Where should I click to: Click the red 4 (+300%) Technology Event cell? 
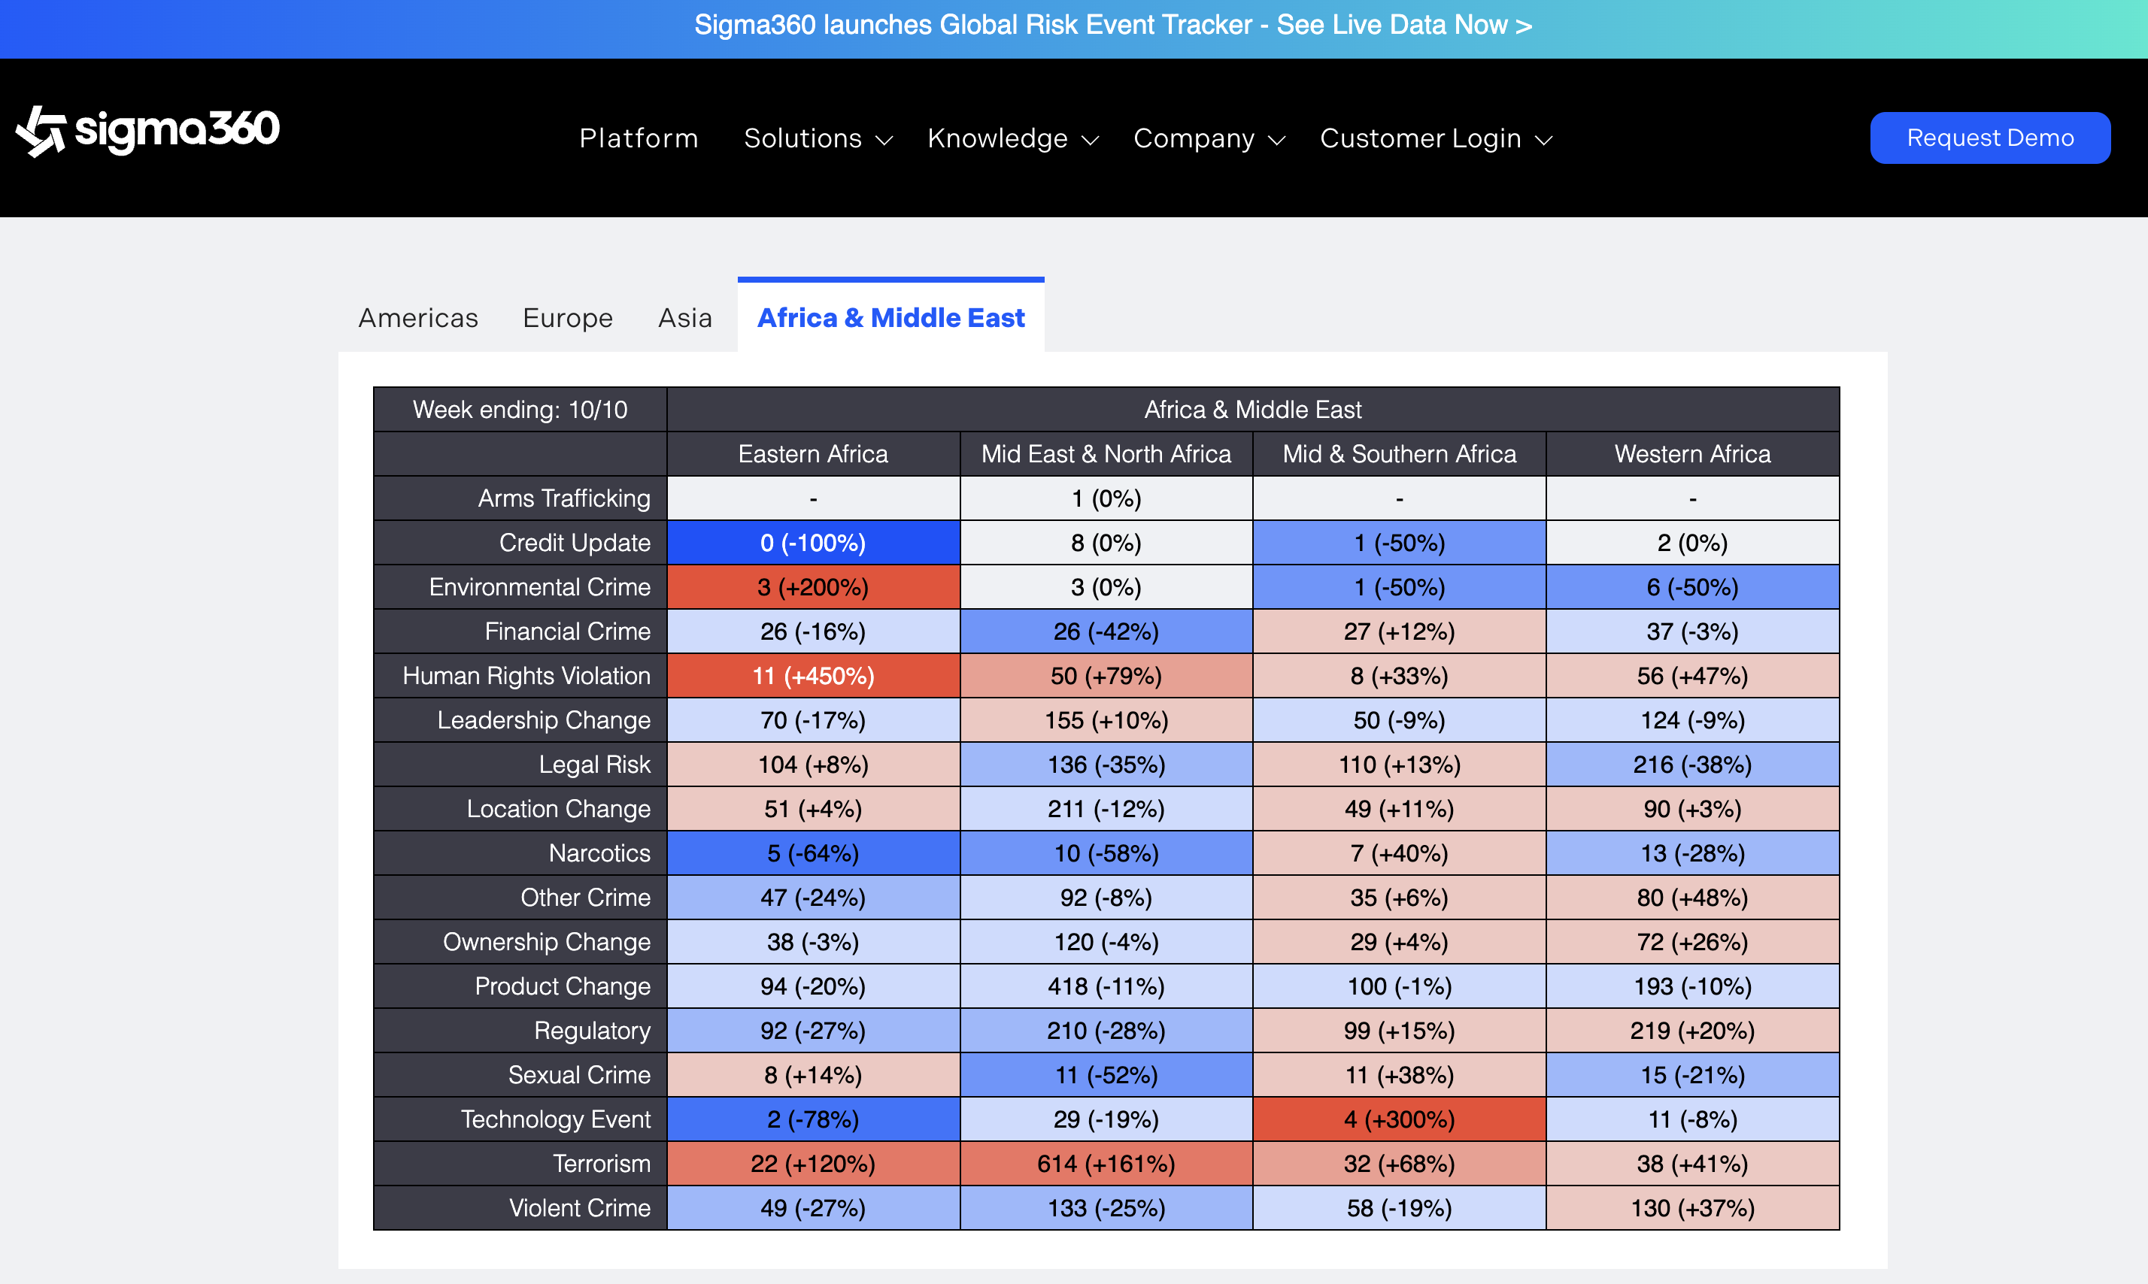click(x=1399, y=1119)
